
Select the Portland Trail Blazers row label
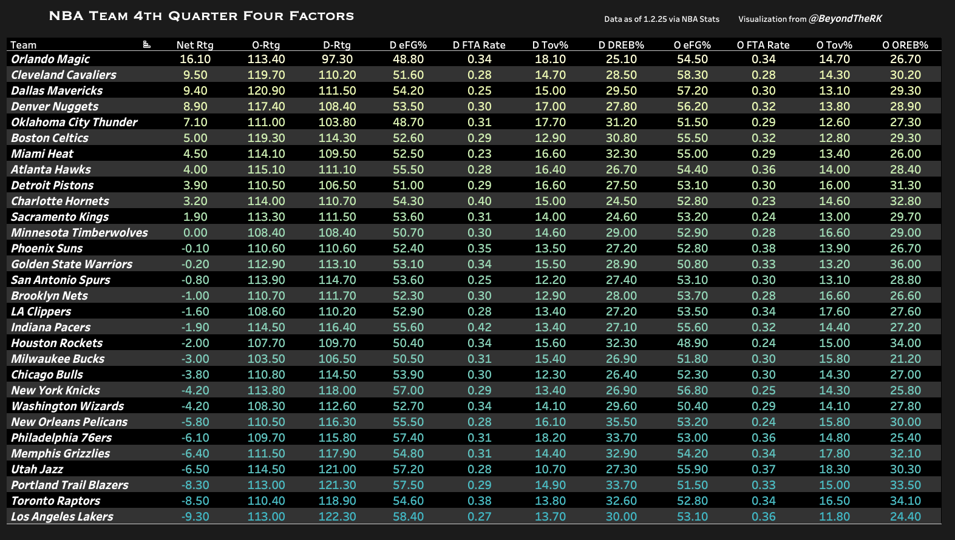click(x=70, y=485)
